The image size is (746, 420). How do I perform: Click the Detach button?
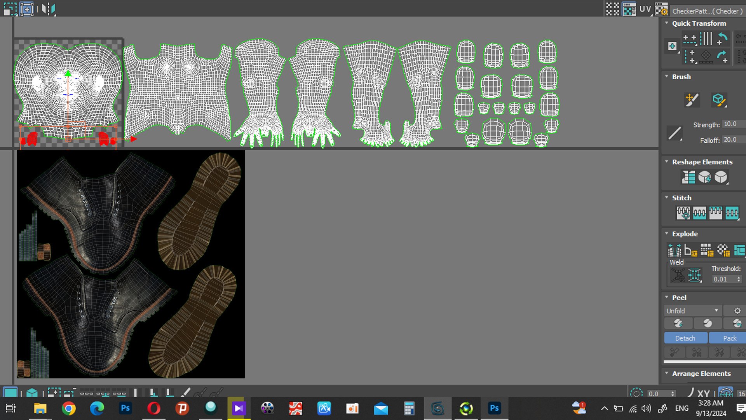685,338
